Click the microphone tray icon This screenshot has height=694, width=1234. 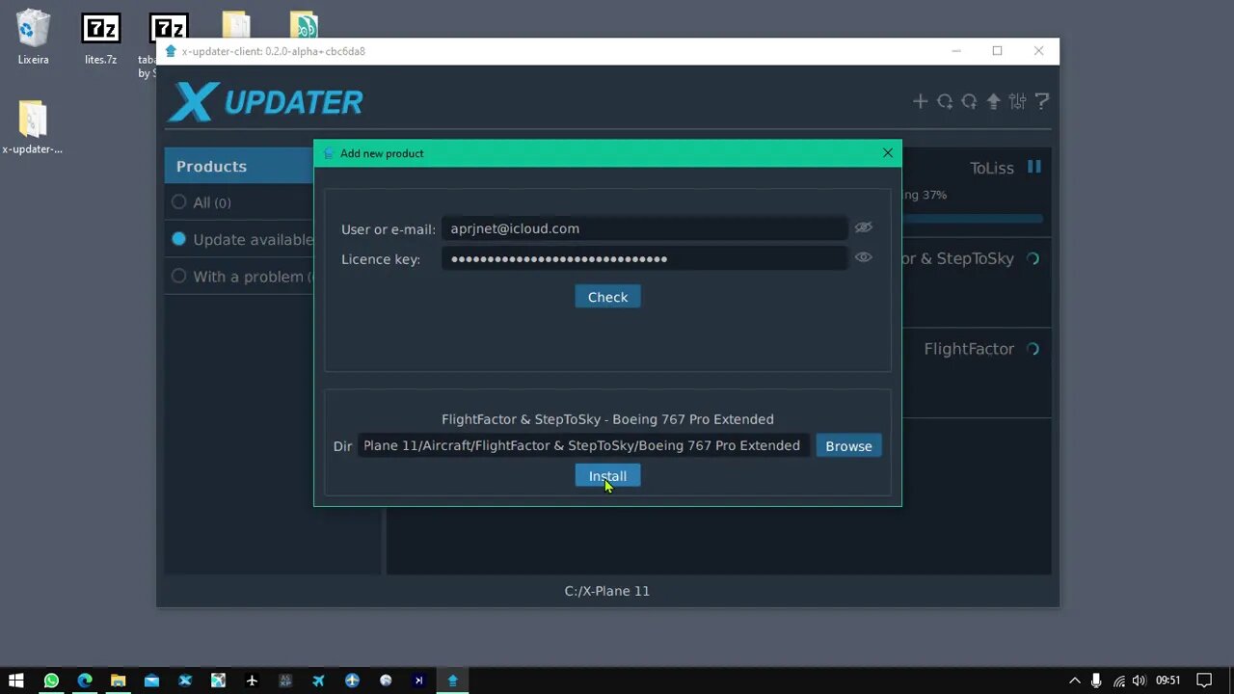pyautogui.click(x=1096, y=681)
